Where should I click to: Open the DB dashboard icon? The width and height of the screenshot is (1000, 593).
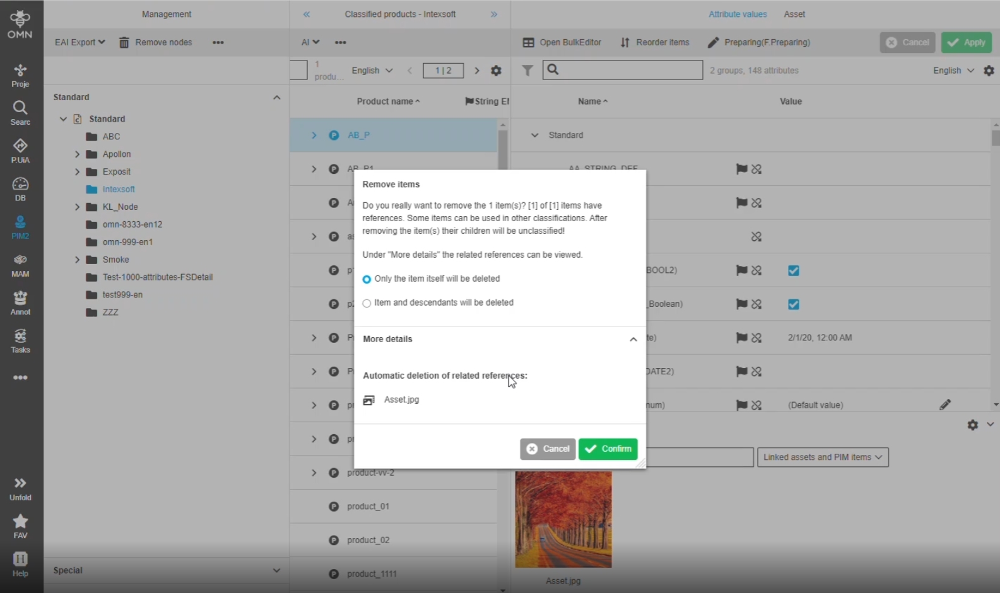(20, 188)
